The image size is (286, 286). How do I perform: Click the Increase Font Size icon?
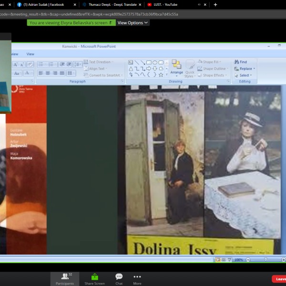(x=16, y=64)
